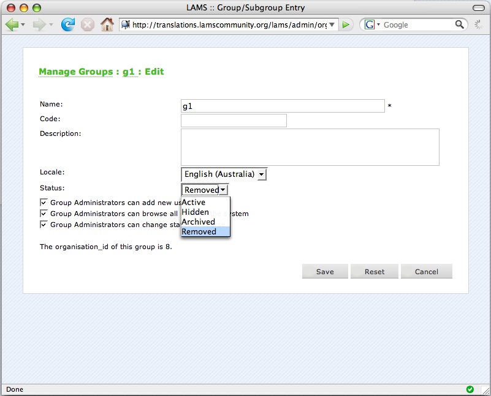Disable Group Administrators can change status checkbox

(x=44, y=225)
